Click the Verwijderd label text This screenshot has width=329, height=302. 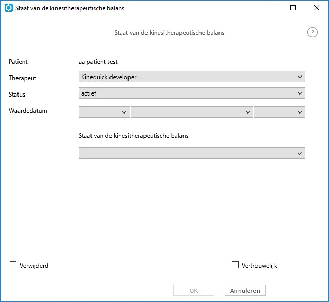(34, 266)
